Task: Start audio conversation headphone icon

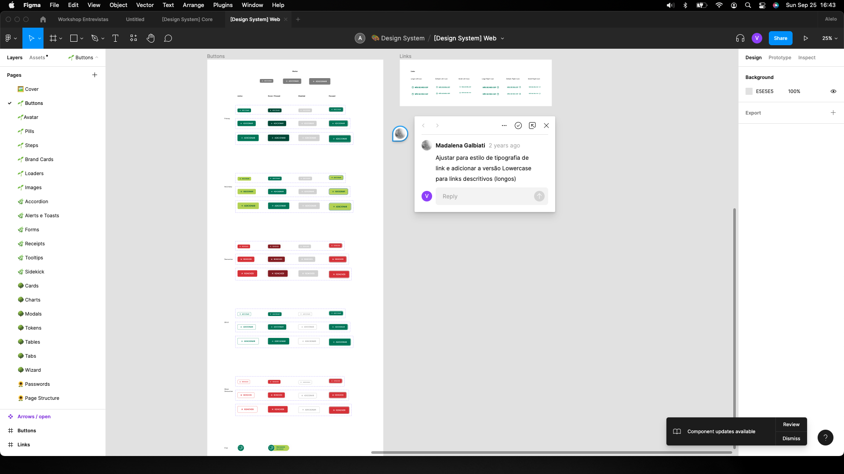Action: coord(740,38)
